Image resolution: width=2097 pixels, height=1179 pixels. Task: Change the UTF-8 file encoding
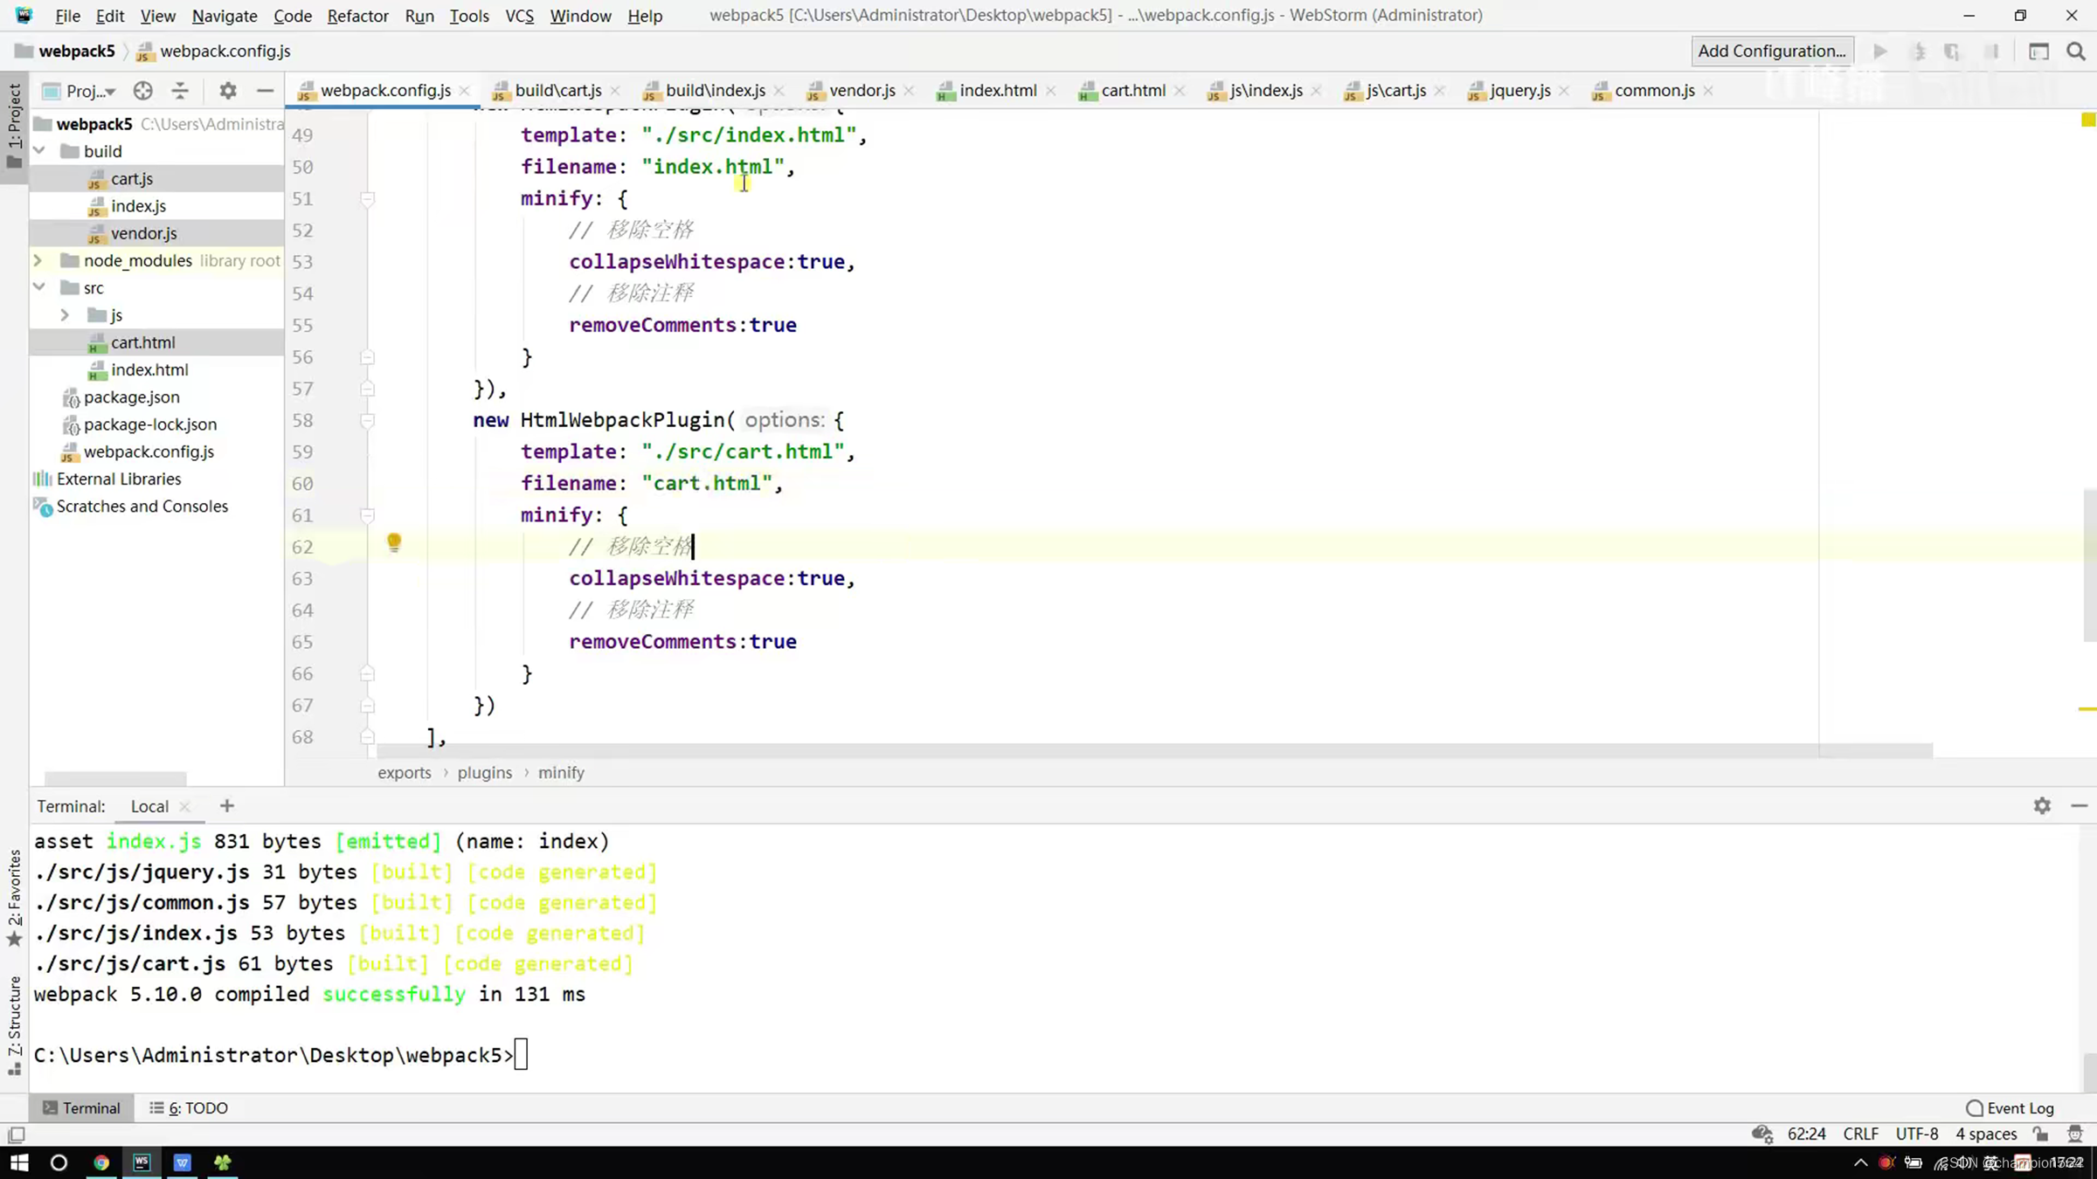click(1917, 1134)
